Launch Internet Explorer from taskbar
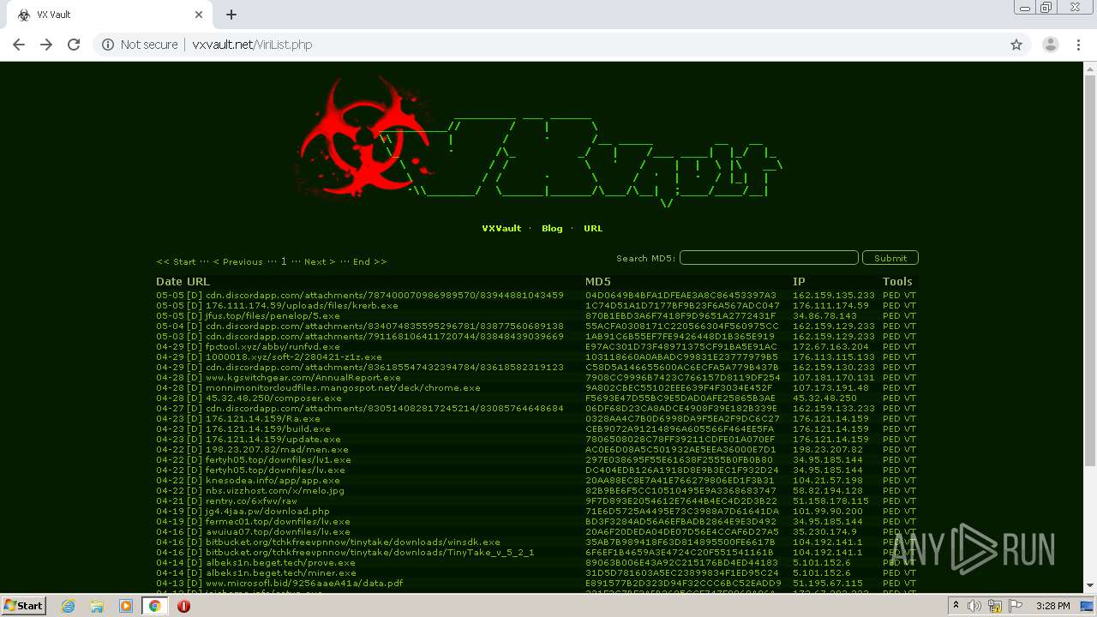 coord(69,606)
